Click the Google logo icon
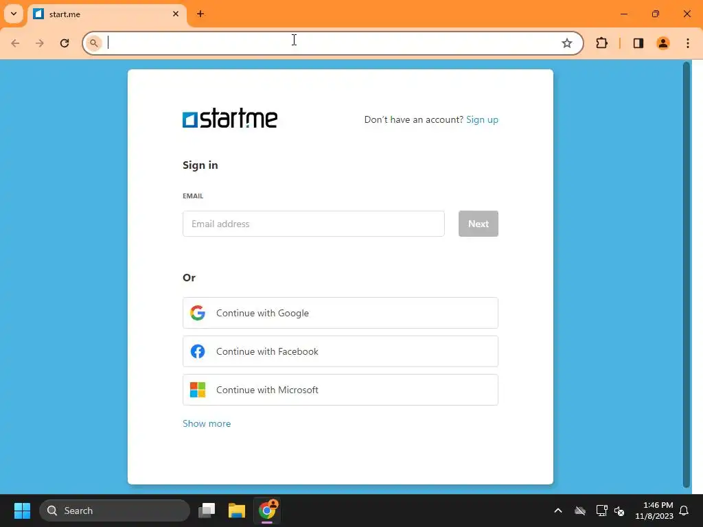The width and height of the screenshot is (703, 527). point(198,313)
